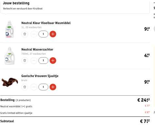Click Neutral wasmiddel 1+1 gratis discount line
155x125 pixels.
point(75,106)
